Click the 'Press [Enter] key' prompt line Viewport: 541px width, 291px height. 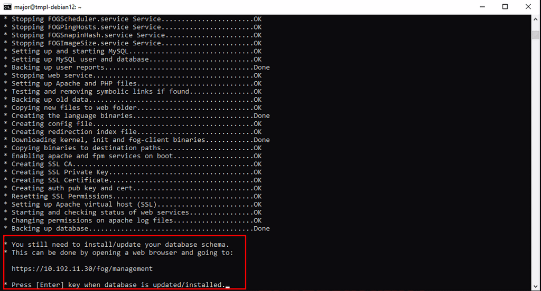115,285
